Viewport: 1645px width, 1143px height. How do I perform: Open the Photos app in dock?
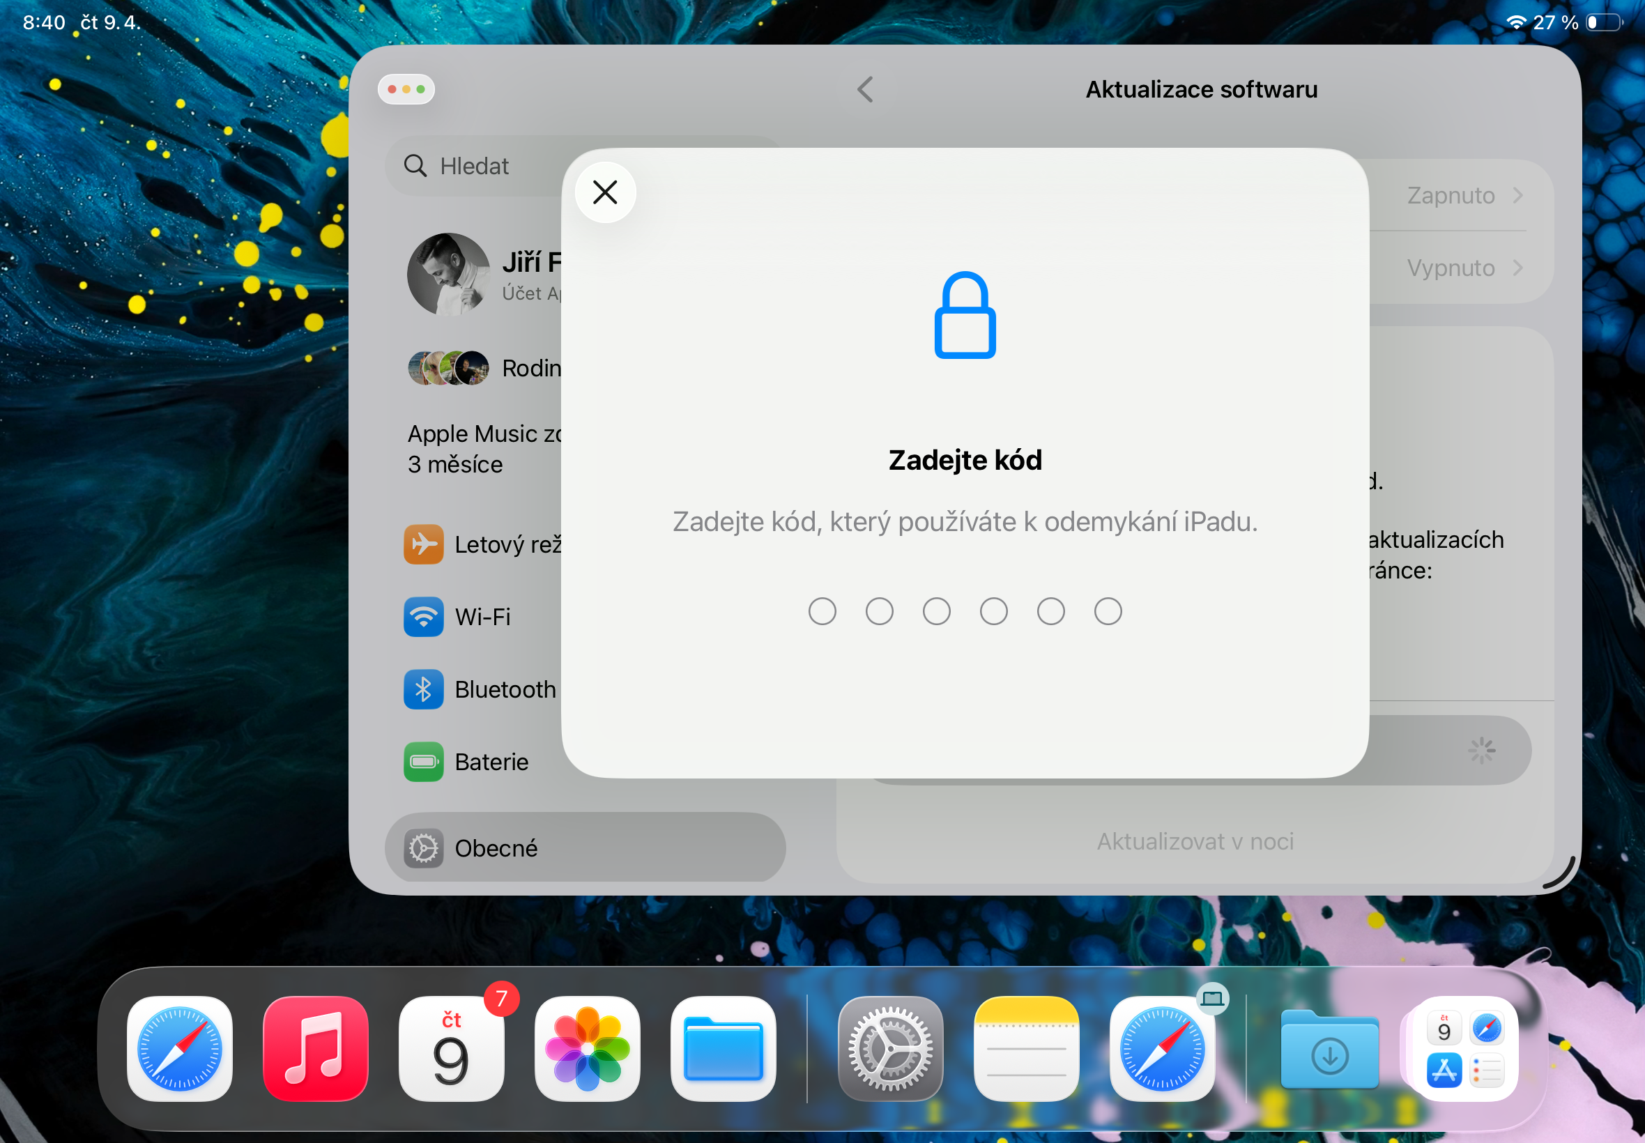[x=587, y=1048]
